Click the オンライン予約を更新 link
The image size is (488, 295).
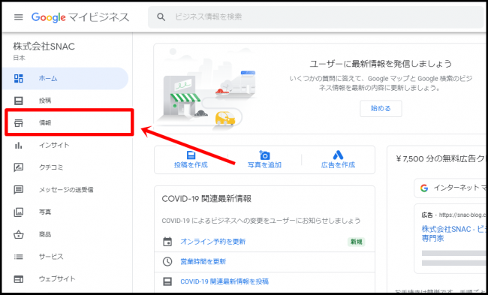tap(213, 242)
